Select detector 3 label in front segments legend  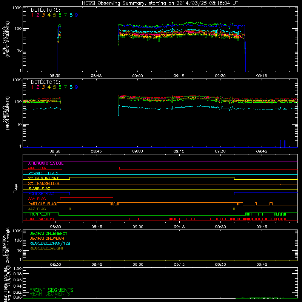[x=43, y=15]
